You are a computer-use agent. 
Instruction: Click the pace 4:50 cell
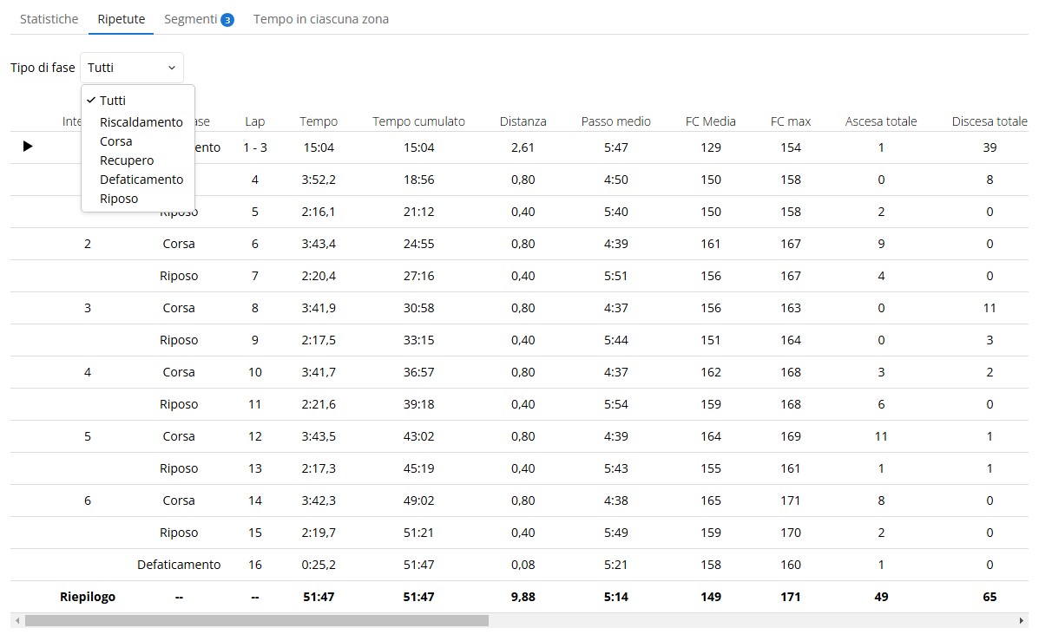click(616, 180)
